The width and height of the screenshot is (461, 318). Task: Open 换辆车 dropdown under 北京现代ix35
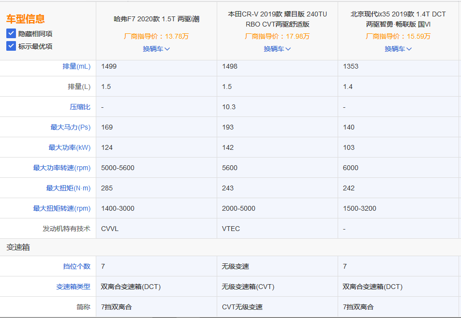coord(398,49)
